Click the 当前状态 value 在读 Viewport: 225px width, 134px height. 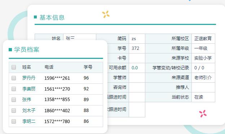pos(199,97)
